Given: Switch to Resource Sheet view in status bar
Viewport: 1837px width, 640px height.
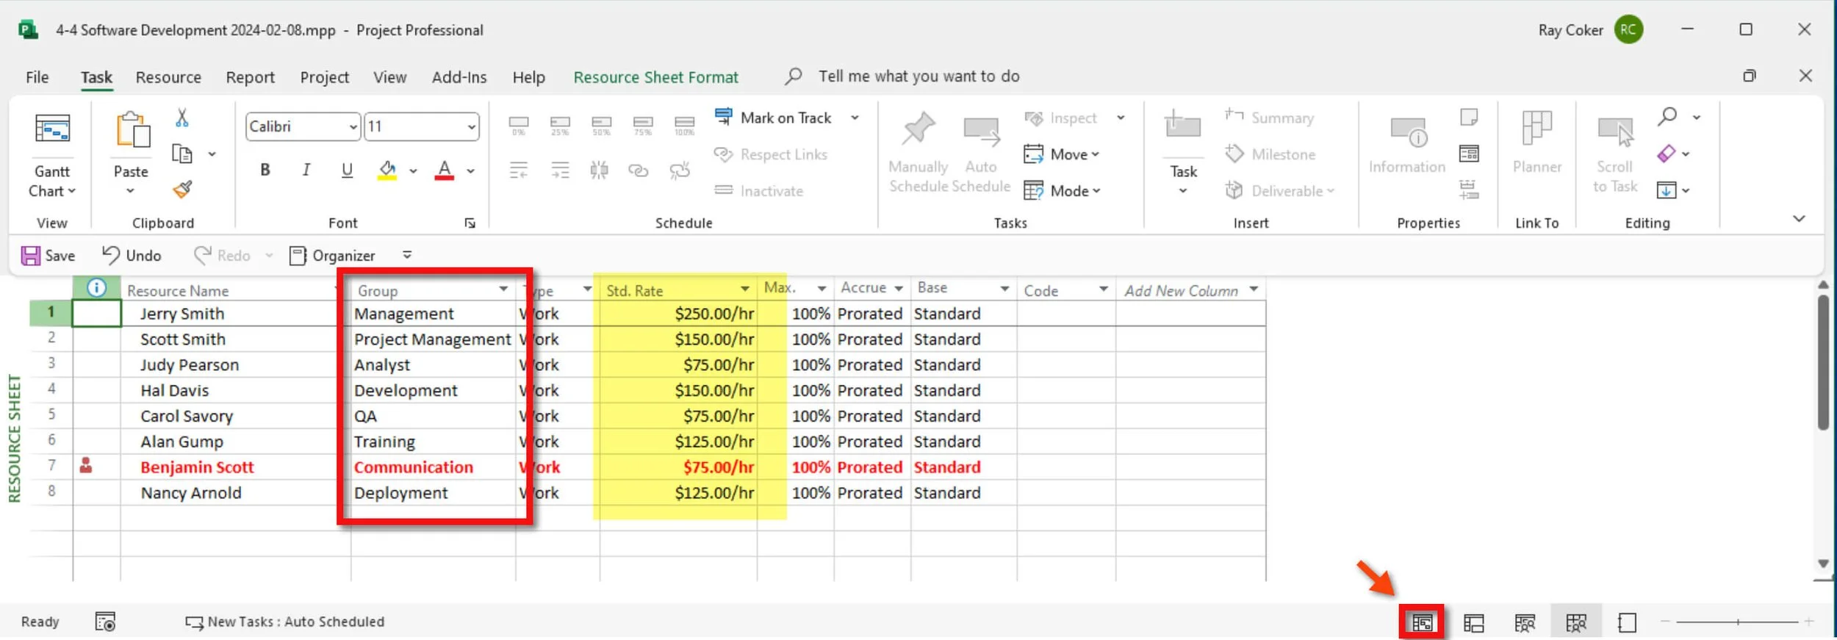Looking at the screenshot, I should click(x=1576, y=623).
